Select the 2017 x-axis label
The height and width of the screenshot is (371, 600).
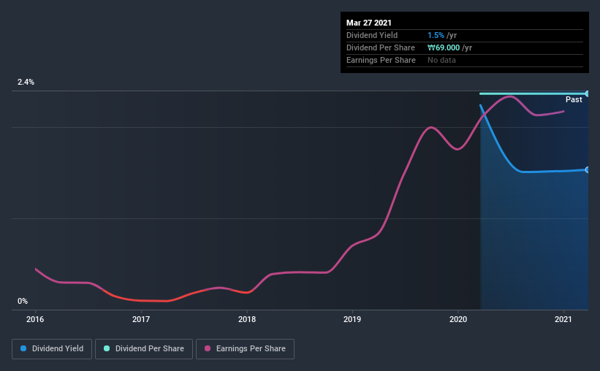[141, 319]
